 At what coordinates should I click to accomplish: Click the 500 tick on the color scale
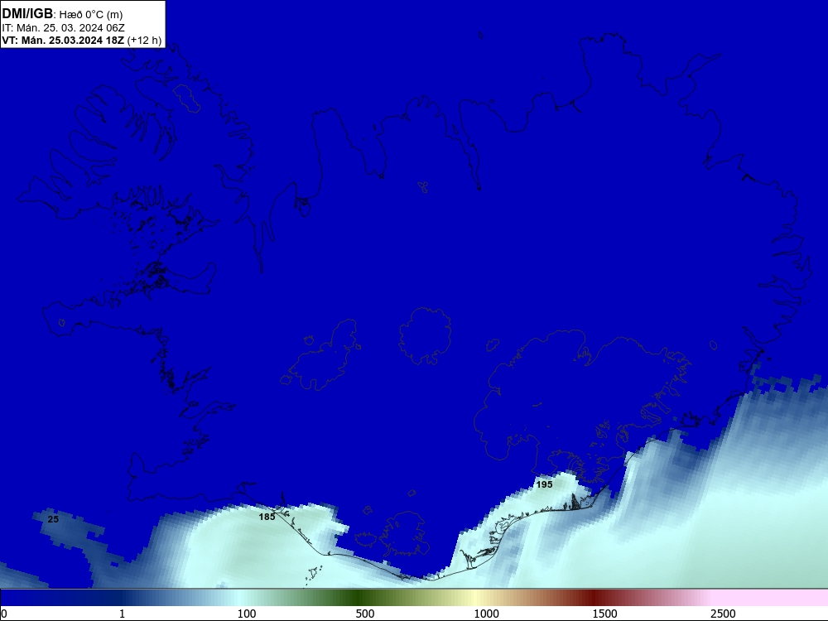click(x=365, y=614)
